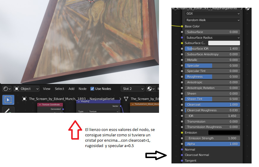Click the Alpha 1.000 slider
Viewport: 259px width, 167px height.
pos(212,144)
